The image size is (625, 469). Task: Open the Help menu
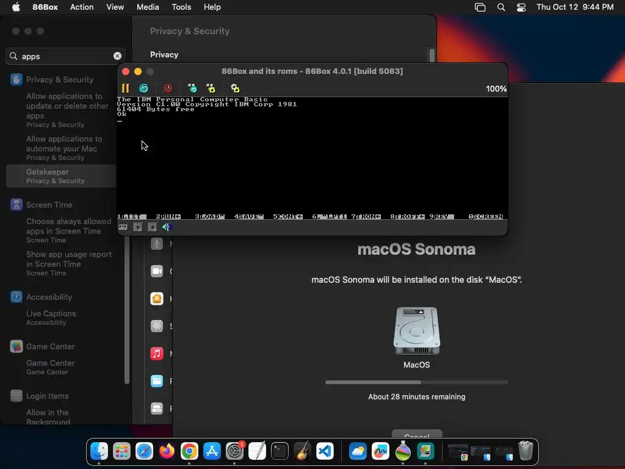point(212,7)
